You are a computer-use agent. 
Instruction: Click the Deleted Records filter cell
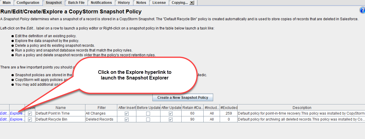click(x=101, y=119)
